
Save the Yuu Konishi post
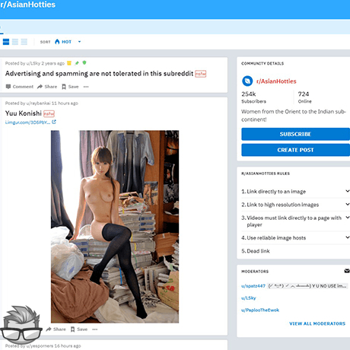79,329
